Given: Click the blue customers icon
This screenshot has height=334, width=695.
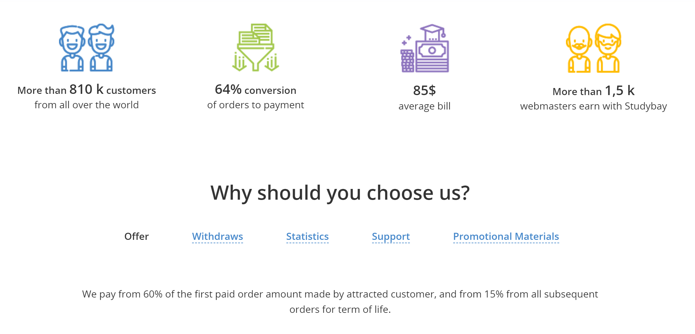Looking at the screenshot, I should pyautogui.click(x=87, y=48).
